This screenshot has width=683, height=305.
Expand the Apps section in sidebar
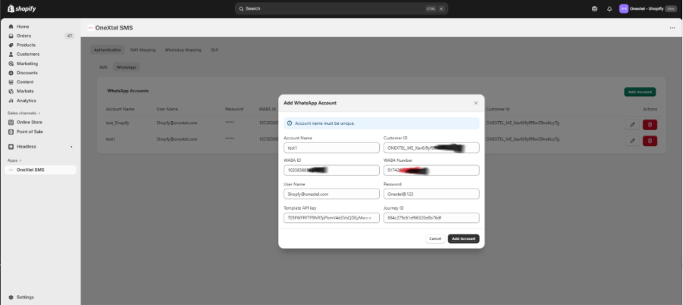(x=14, y=160)
